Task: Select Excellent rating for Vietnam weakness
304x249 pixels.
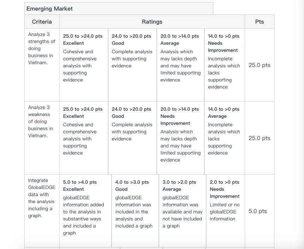Action: point(84,138)
